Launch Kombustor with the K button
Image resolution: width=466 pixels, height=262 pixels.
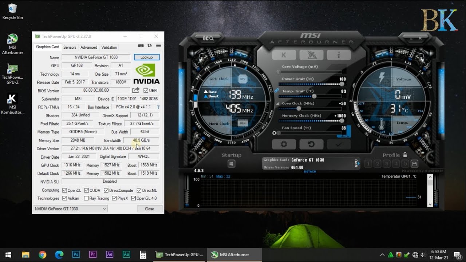coord(284,55)
